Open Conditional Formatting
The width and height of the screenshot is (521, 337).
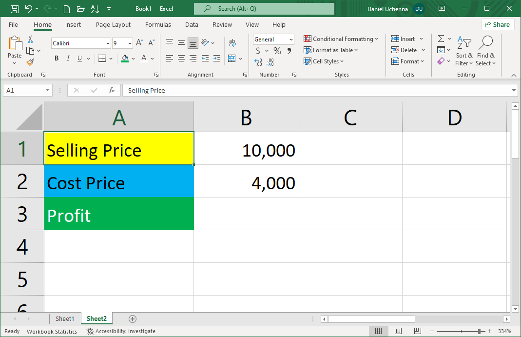pyautogui.click(x=341, y=39)
